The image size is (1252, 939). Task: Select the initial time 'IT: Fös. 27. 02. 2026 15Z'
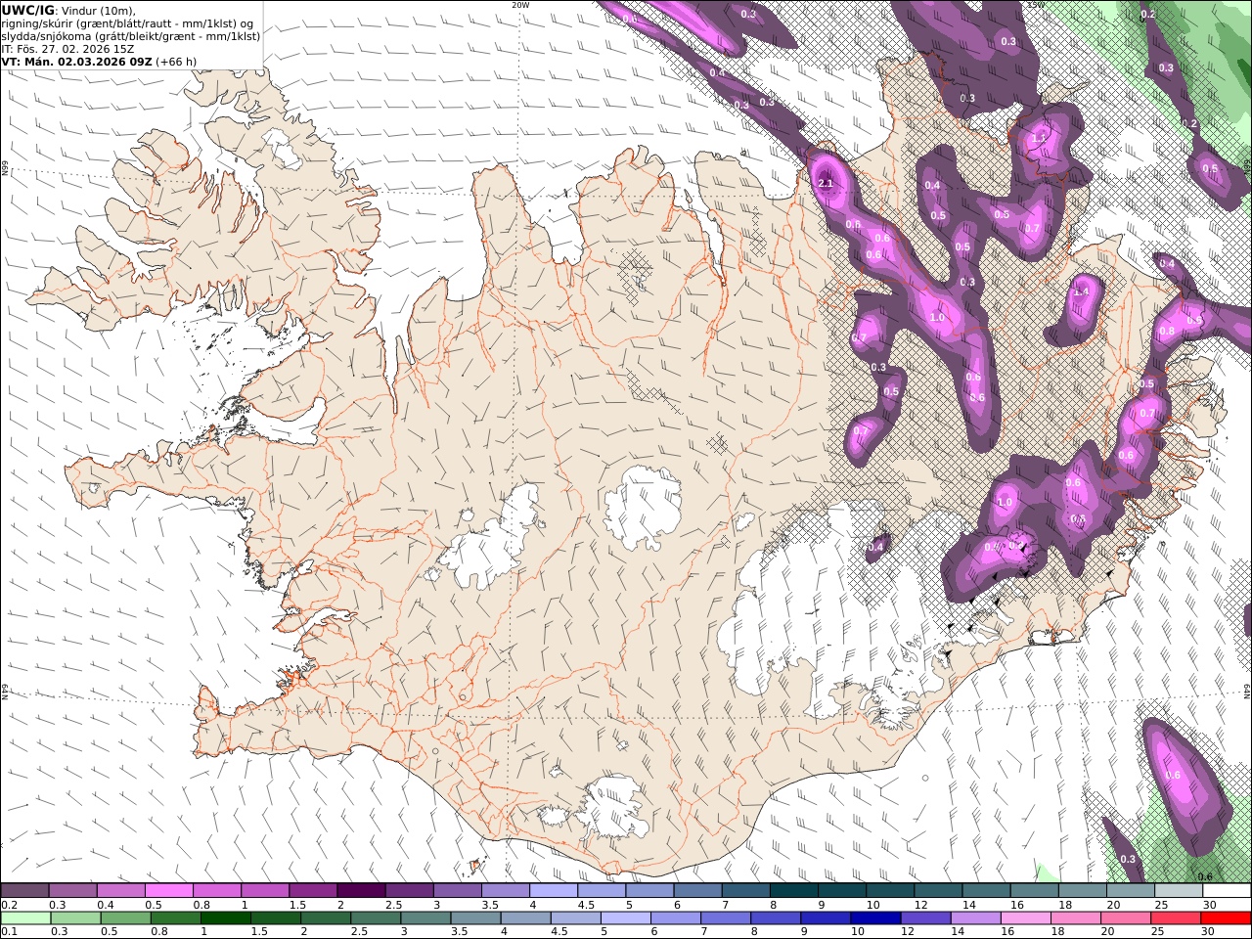pos(68,49)
